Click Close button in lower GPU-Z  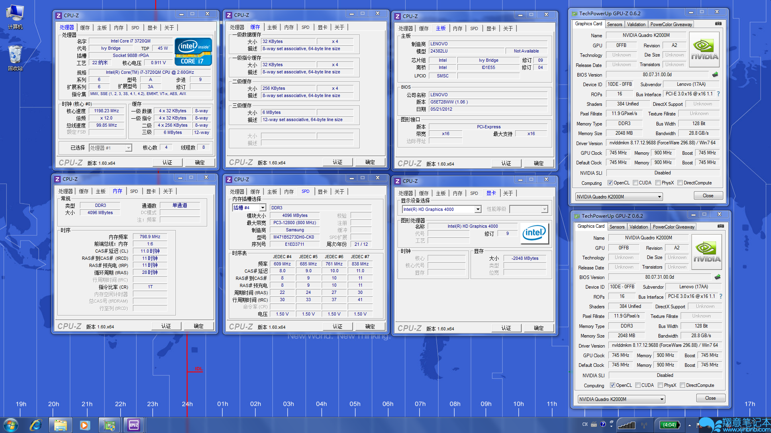pyautogui.click(x=710, y=398)
